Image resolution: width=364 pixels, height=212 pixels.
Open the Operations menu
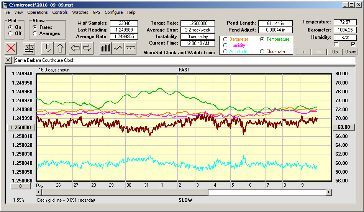(x=38, y=12)
